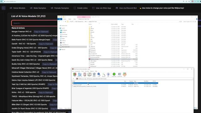Switch to Explorer Home ribbon tab
The image size is (201, 113).
[x=65, y=19]
